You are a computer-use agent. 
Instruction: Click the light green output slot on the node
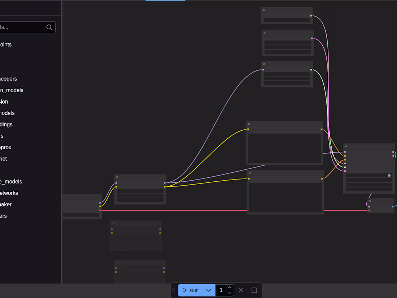311,70
